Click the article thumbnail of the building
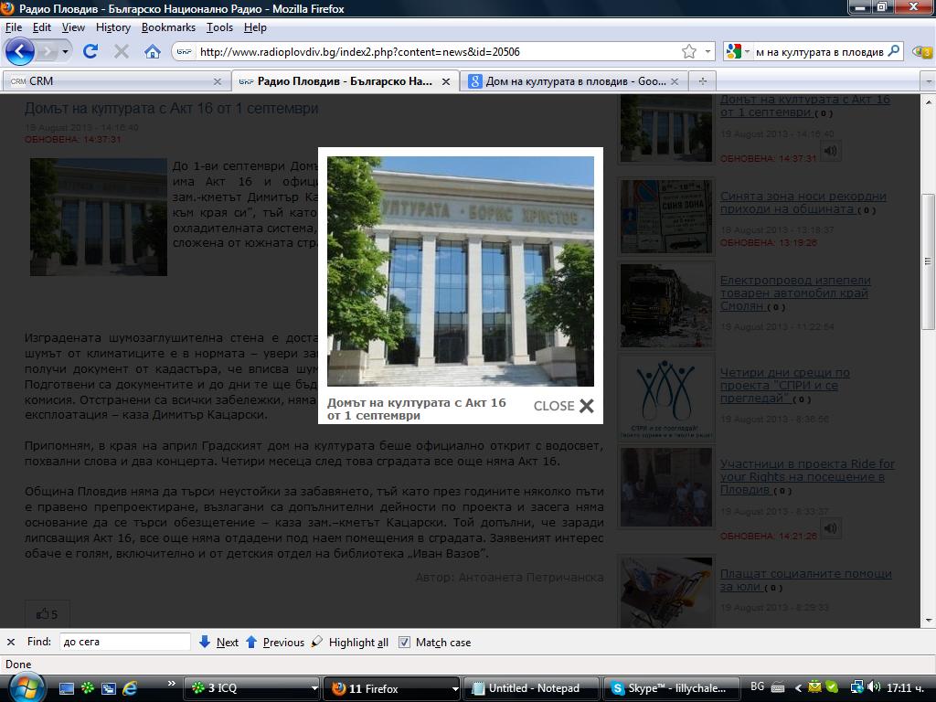 pos(99,217)
